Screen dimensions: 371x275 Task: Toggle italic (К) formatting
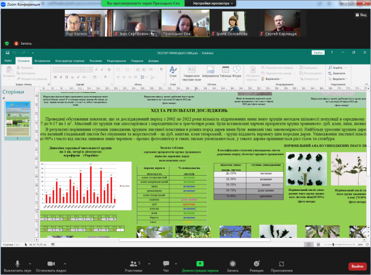61,77
